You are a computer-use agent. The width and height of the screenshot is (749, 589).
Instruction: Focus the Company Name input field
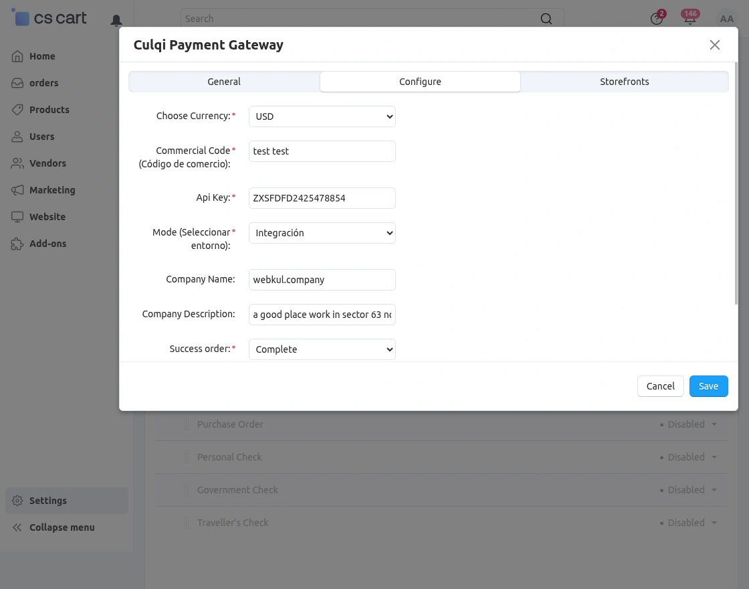322,280
